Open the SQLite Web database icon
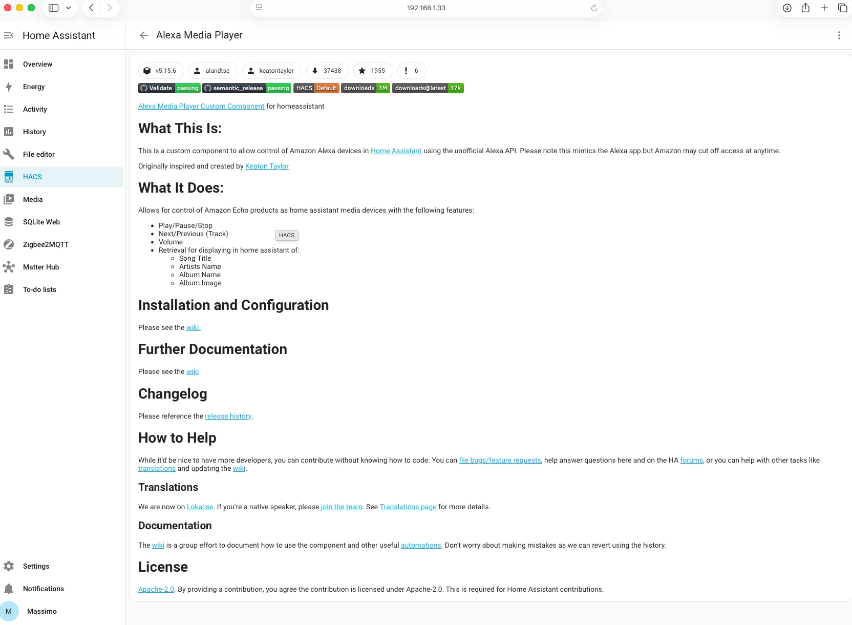The height and width of the screenshot is (625, 852). pyautogui.click(x=9, y=222)
